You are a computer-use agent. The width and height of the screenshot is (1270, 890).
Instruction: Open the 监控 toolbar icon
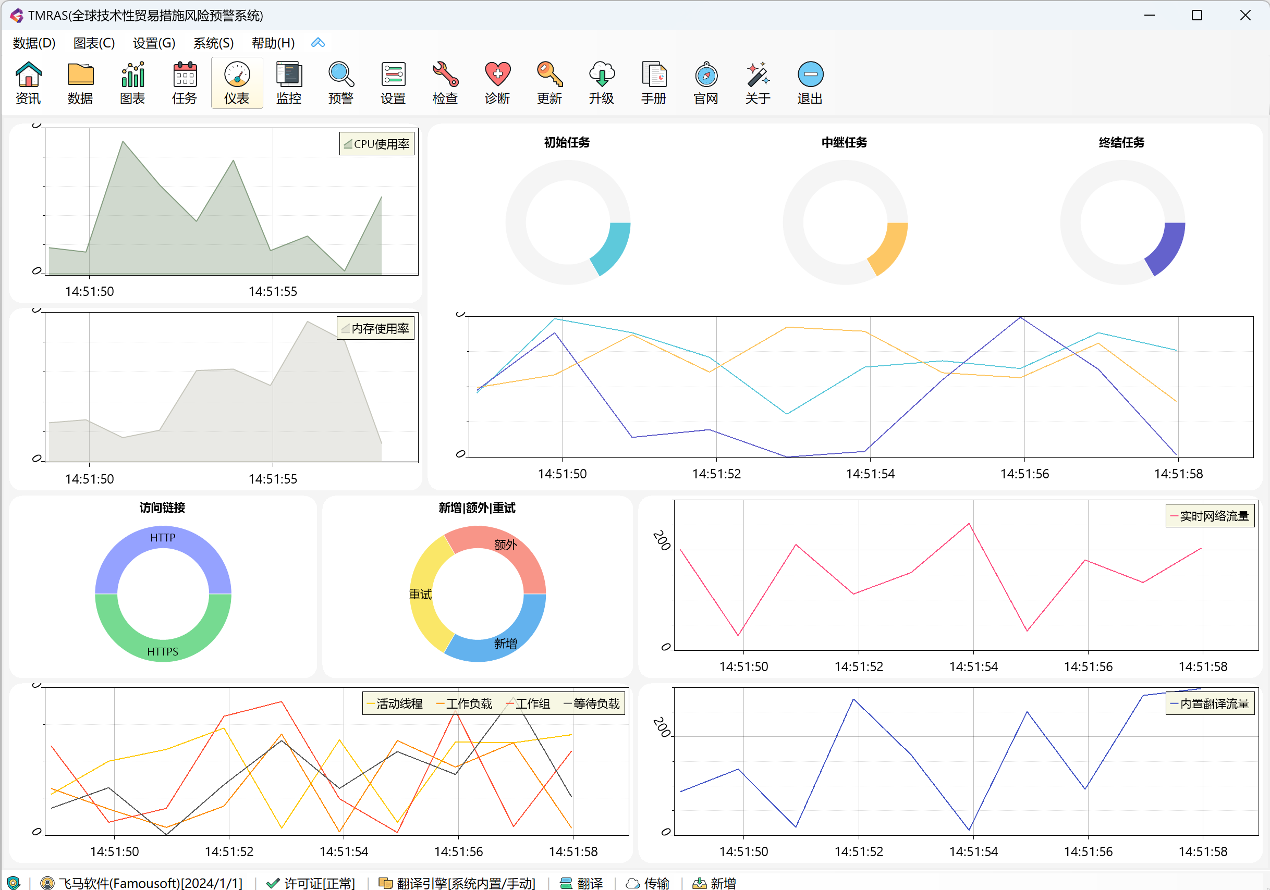pos(289,83)
